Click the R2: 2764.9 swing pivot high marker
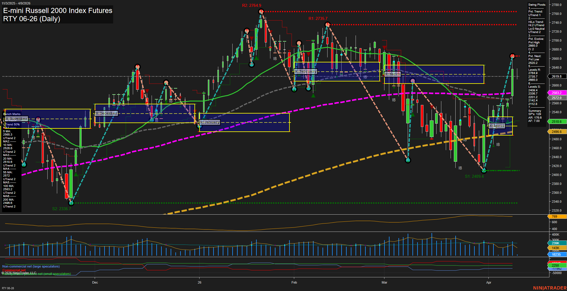567x291 pixels. click(x=261, y=12)
